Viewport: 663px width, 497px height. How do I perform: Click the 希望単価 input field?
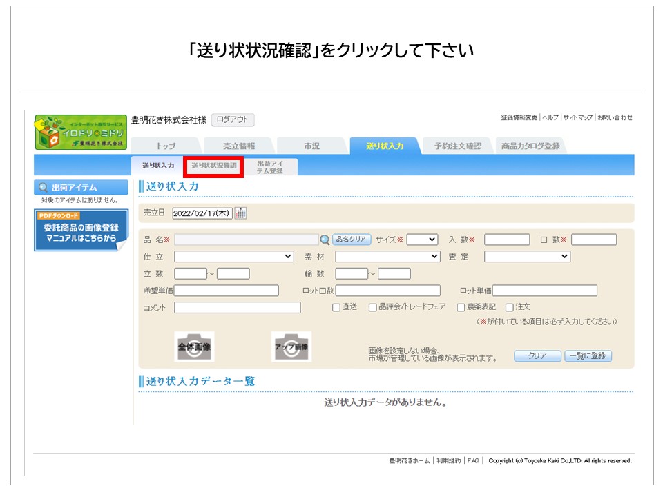(x=227, y=291)
